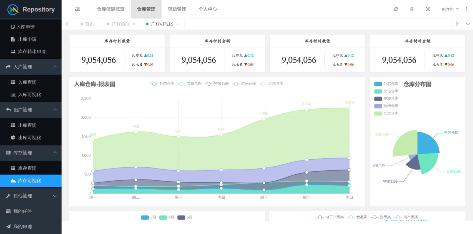
Task: Toggle 海产品类 series in bottom legend
Action: tap(406, 217)
